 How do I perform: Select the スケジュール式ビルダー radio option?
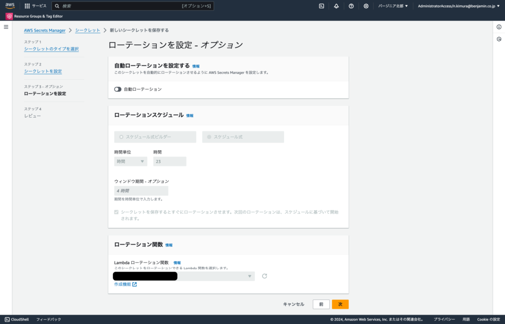click(121, 137)
